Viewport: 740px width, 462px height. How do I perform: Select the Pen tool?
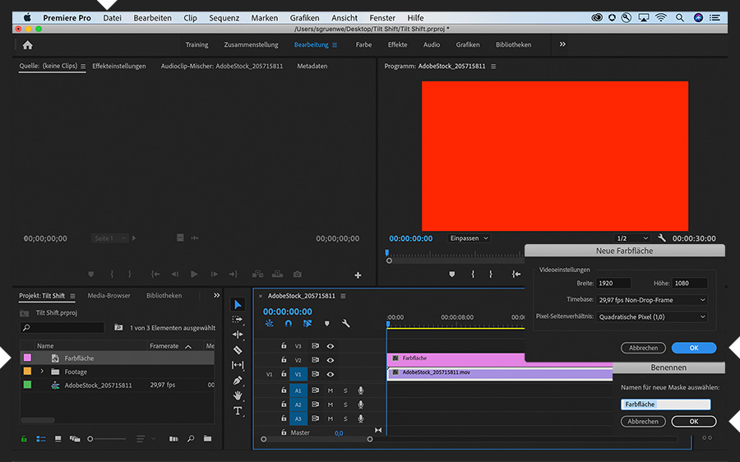point(238,381)
